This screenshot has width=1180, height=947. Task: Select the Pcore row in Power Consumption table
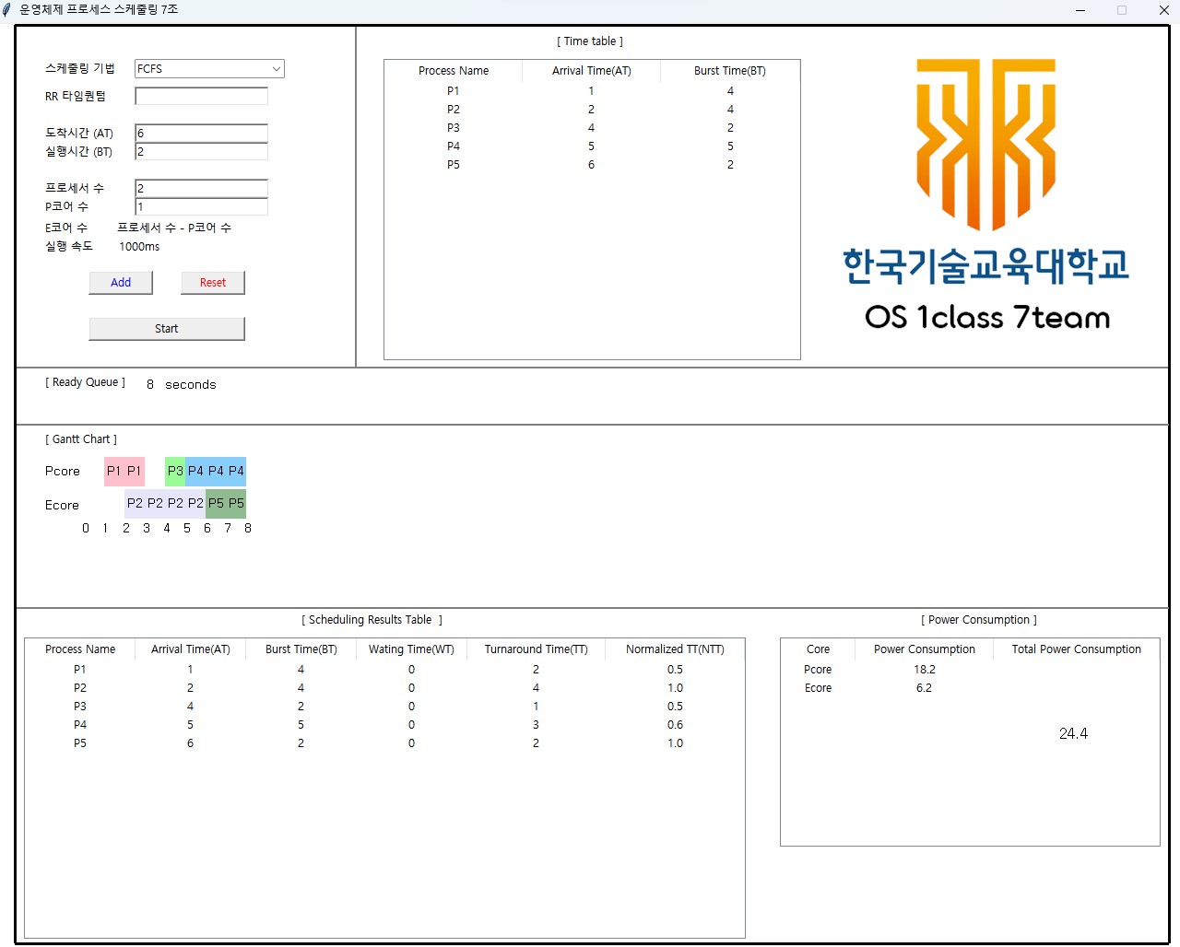pos(970,670)
